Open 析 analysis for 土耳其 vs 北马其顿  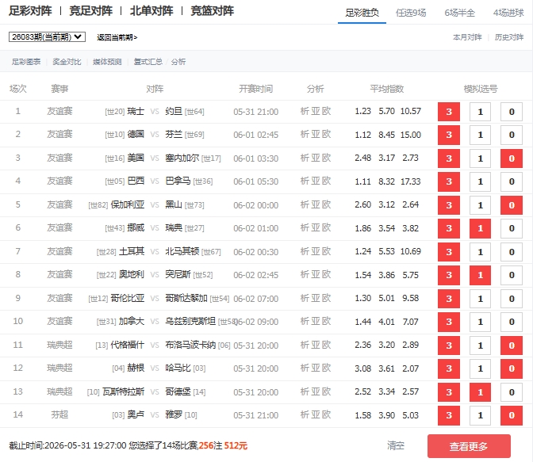coord(305,251)
